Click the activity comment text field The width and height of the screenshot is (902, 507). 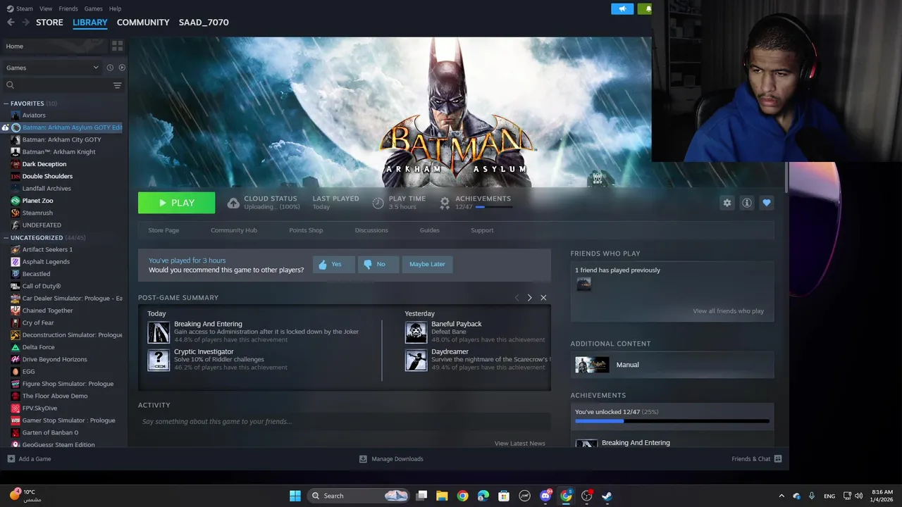point(345,422)
